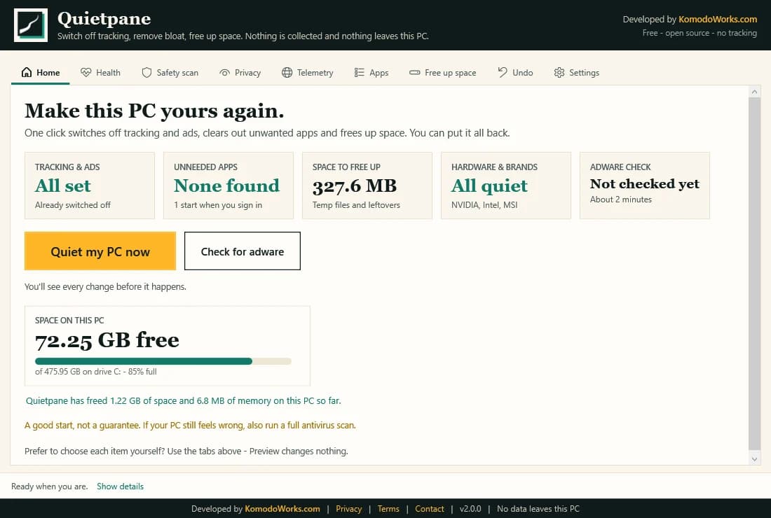
Task: Switch to the Health tab label
Action: (x=108, y=73)
